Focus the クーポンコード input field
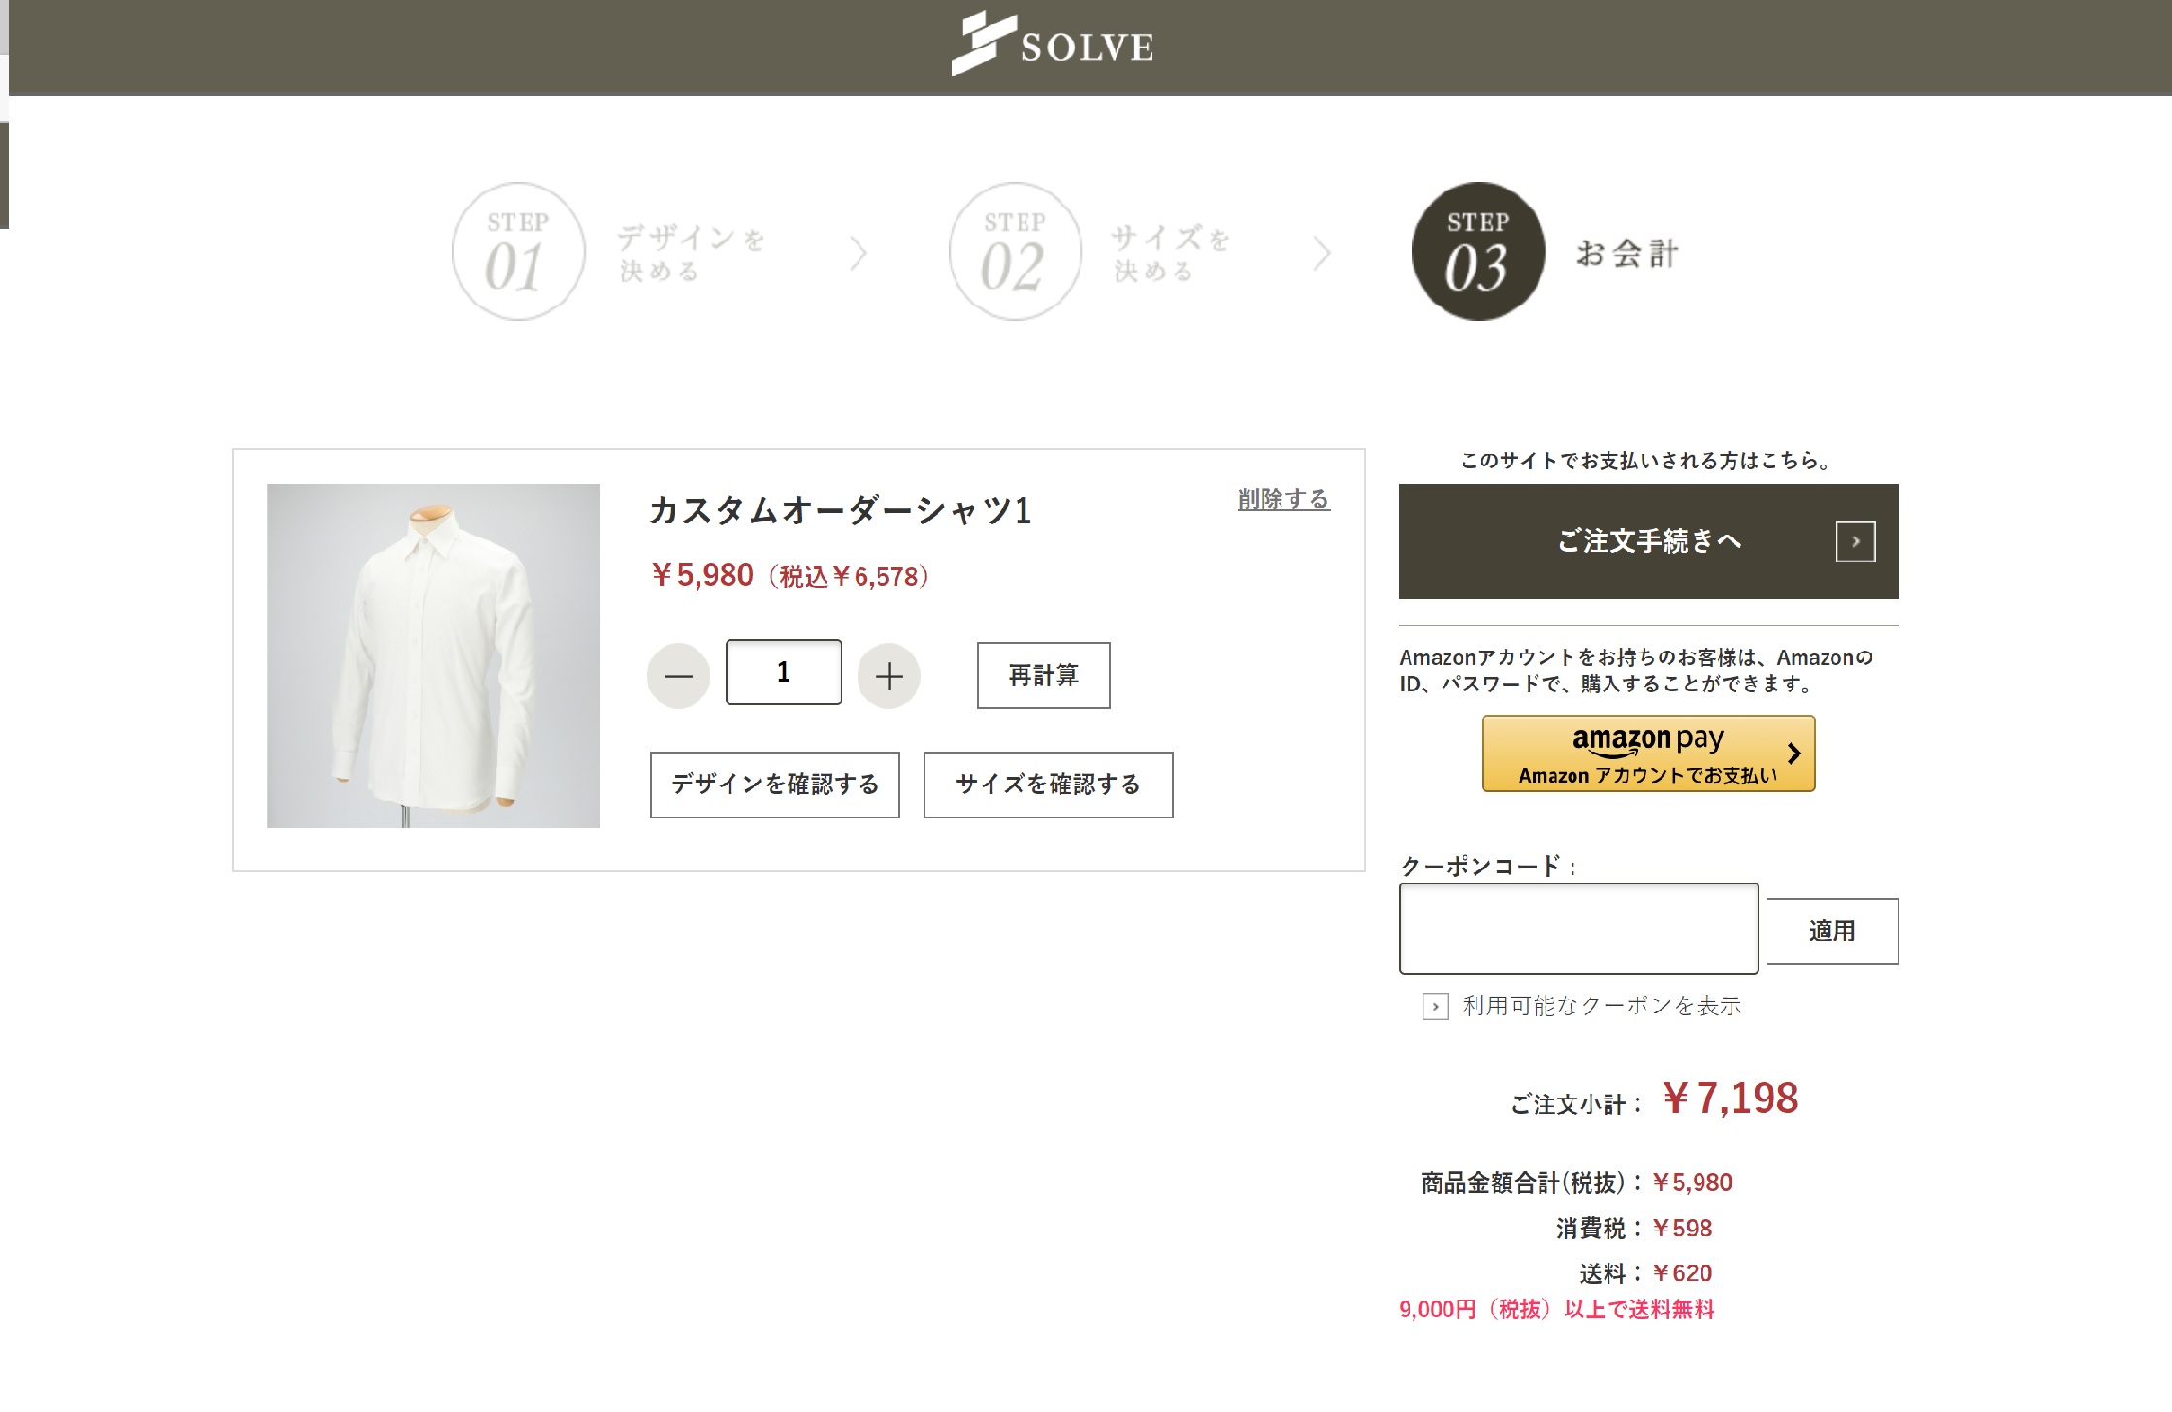Screen dimensions: 2172x1412 [x=1577, y=928]
